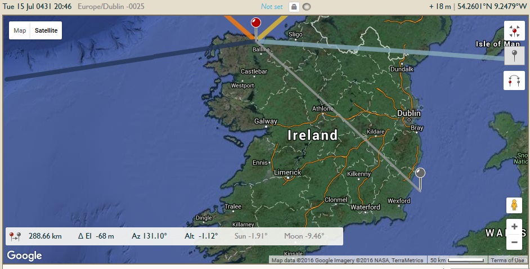
Task: Click the Dublin city label on the map
Action: tap(409, 113)
